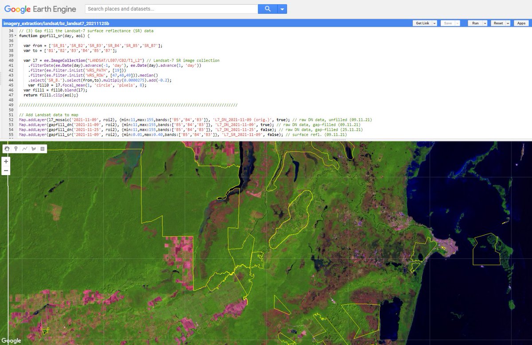The height and width of the screenshot is (345, 532).
Task: Click the 'function gapfill_sr(day, aoi)' line
Action: [54, 35]
